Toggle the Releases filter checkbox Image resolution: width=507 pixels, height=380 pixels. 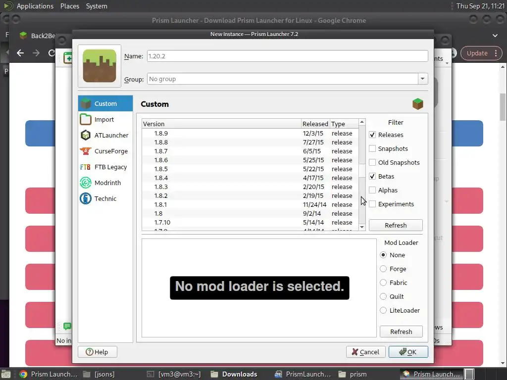tap(372, 135)
